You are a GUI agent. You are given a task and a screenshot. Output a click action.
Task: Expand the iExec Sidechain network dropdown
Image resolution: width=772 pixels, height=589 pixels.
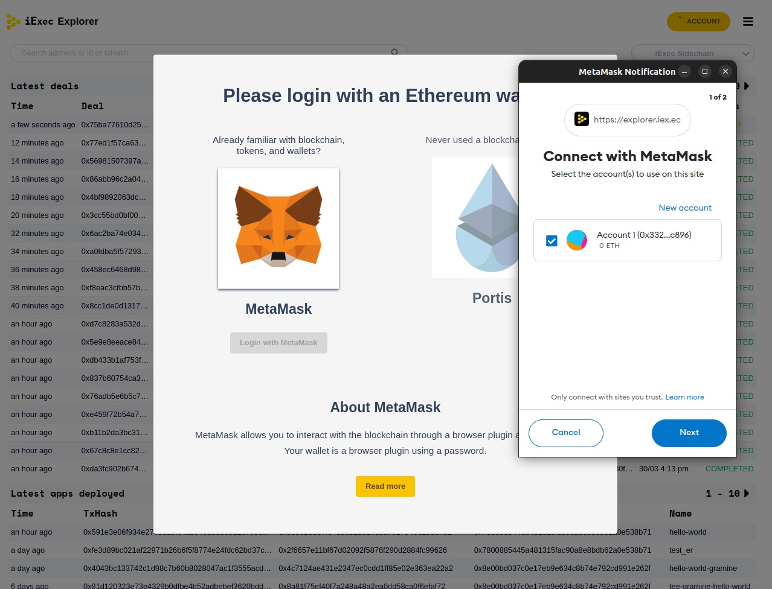[693, 53]
